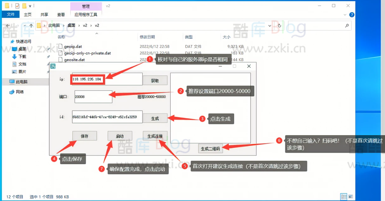Close the configuration dialog window
The image size is (385, 201).
249,66
